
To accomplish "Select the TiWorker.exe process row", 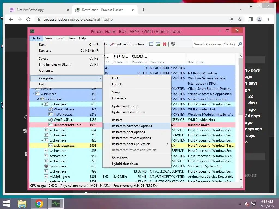I will click(133, 115).
